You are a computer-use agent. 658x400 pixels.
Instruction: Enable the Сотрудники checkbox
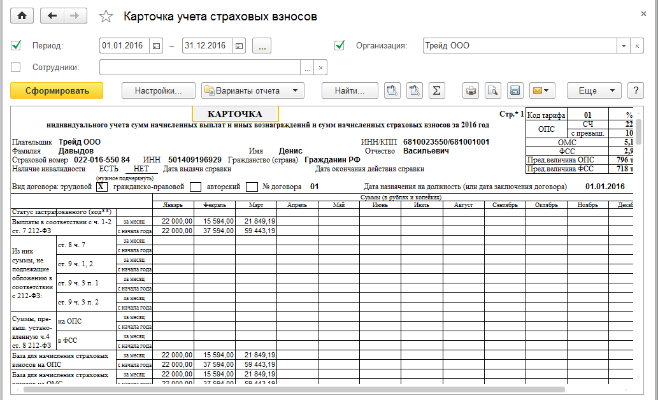(17, 68)
